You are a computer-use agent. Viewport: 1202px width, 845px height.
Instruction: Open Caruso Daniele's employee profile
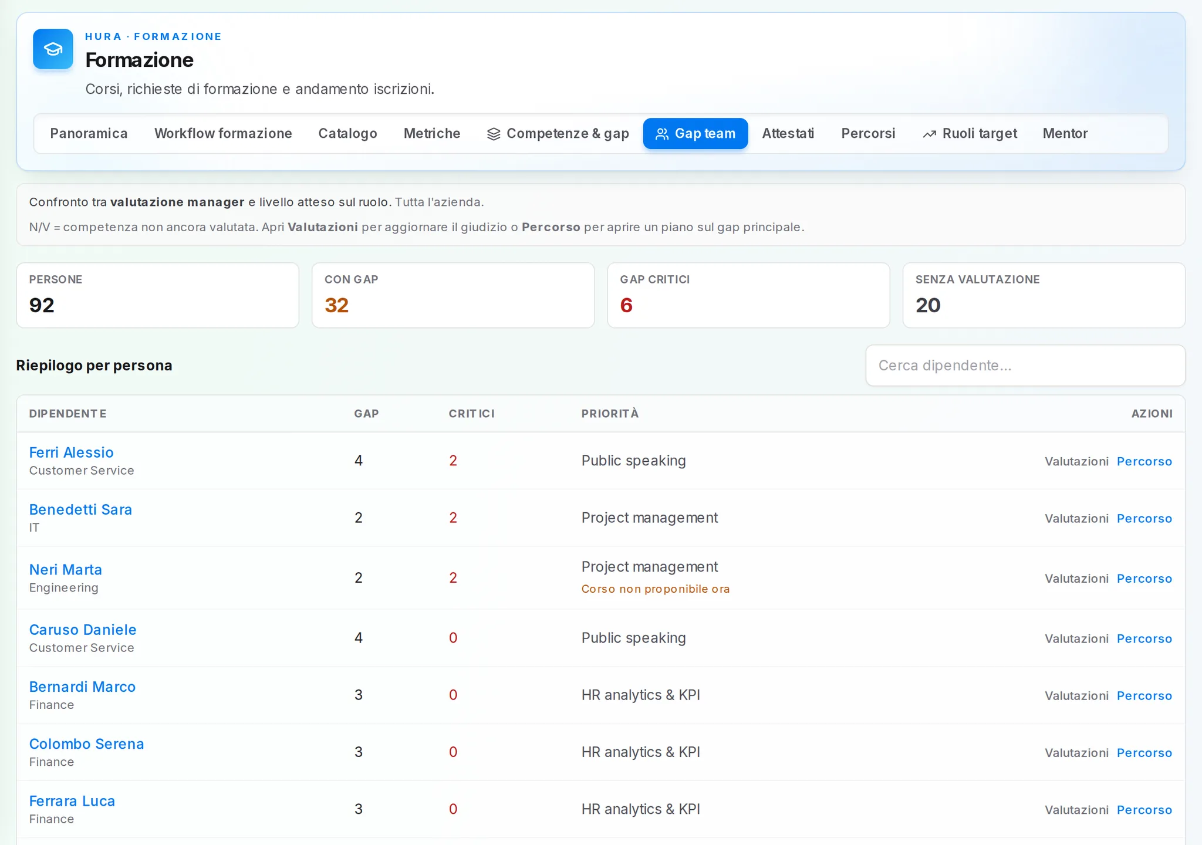pyautogui.click(x=83, y=630)
